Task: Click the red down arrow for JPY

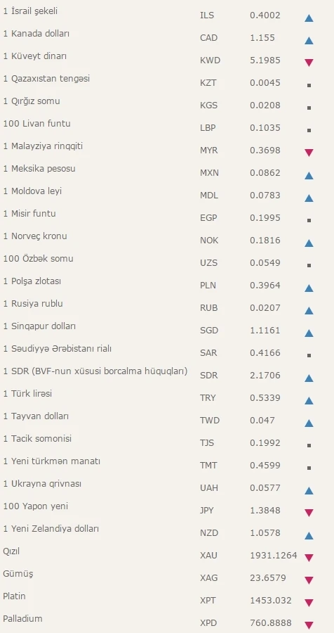Action: 309,513
